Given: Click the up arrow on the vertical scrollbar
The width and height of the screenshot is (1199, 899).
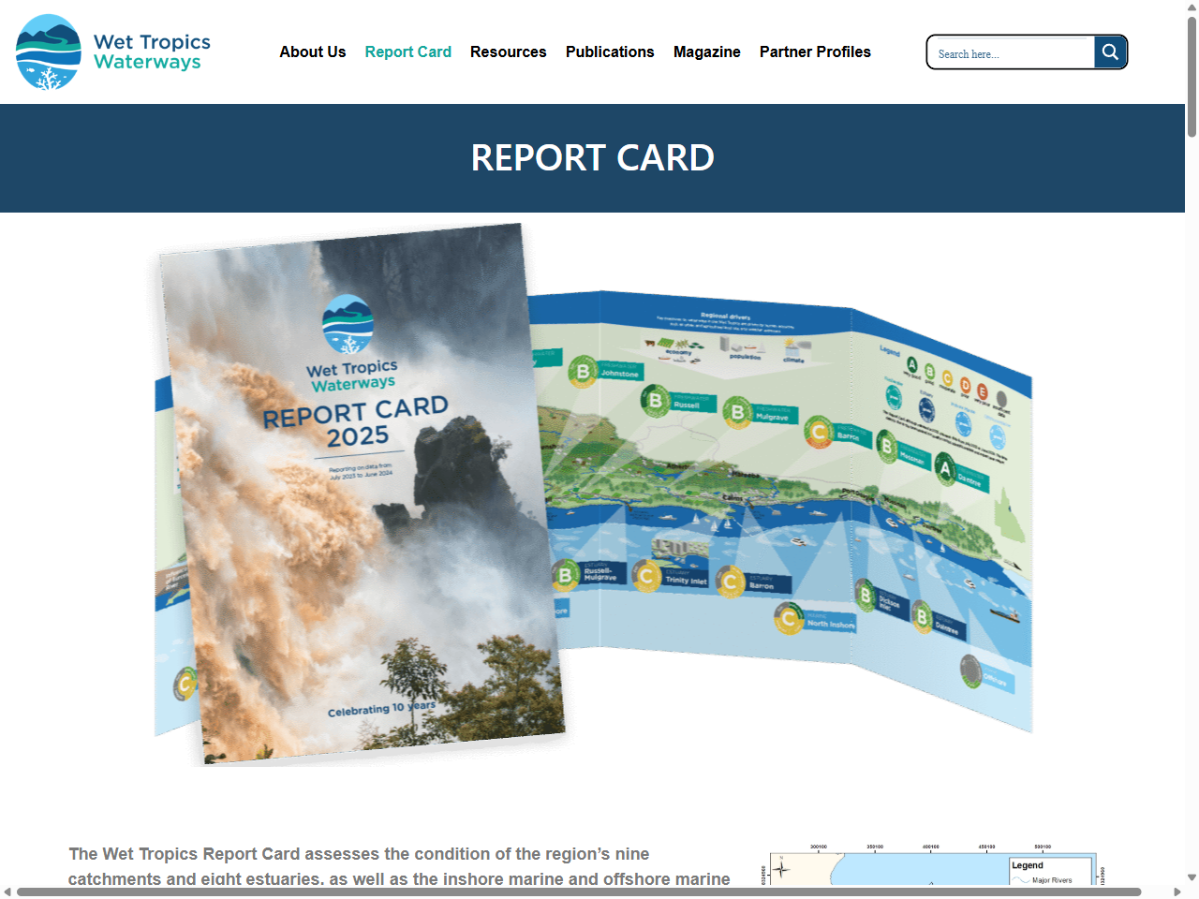Looking at the screenshot, I should point(1192,7).
